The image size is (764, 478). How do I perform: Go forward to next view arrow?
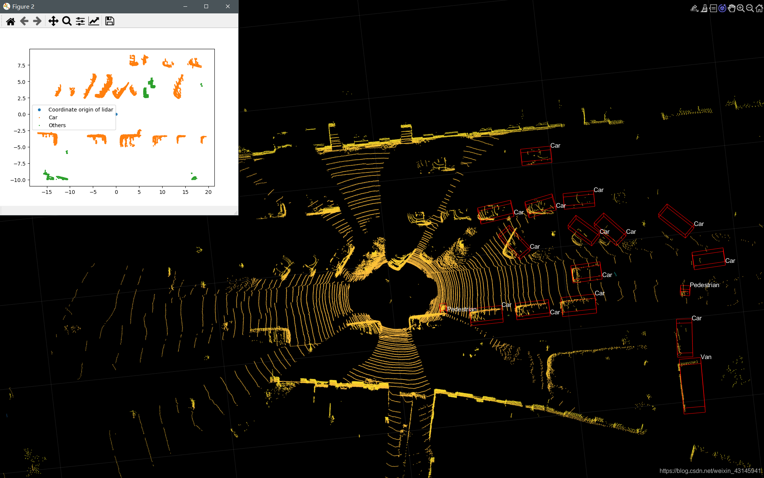coord(37,21)
